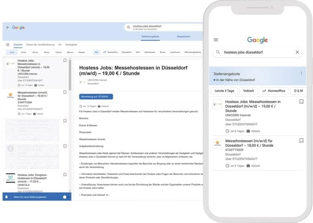Select the 10 km radius option
The image size is (313, 223).
click(24, 52)
